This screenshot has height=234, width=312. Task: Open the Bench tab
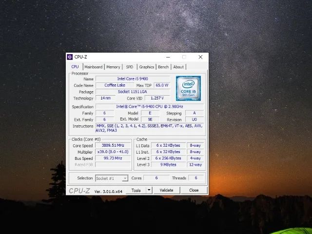point(163,67)
